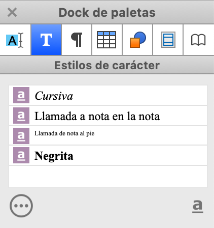Screen dimensions: 214x228
Task: Open the character formatting palette icon
Action: (15, 40)
